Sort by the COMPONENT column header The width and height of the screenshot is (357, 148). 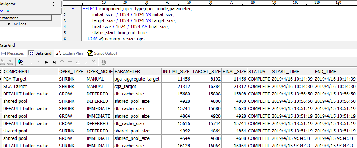tap(30, 71)
